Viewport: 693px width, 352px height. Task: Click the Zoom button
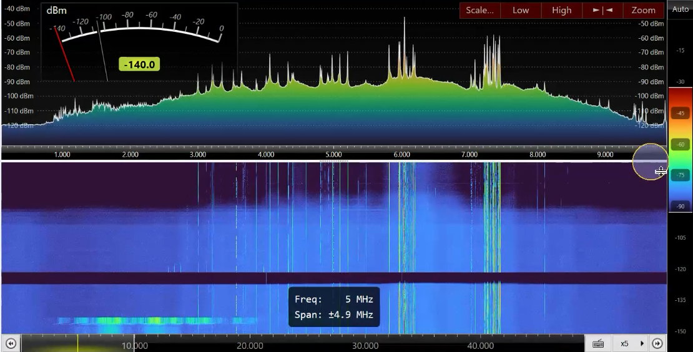coord(643,10)
